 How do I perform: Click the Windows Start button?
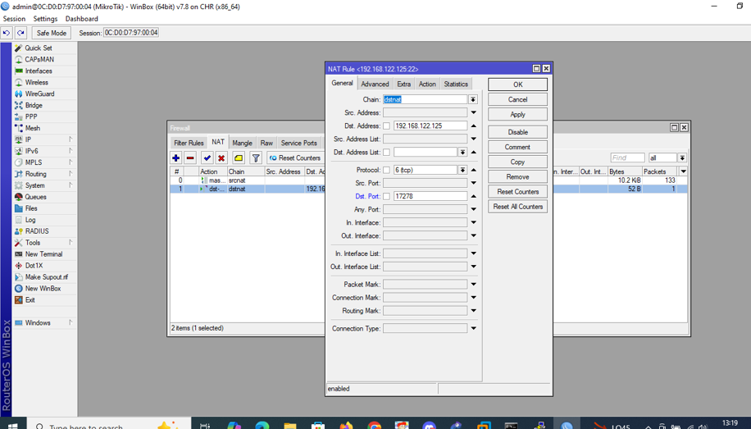13,426
